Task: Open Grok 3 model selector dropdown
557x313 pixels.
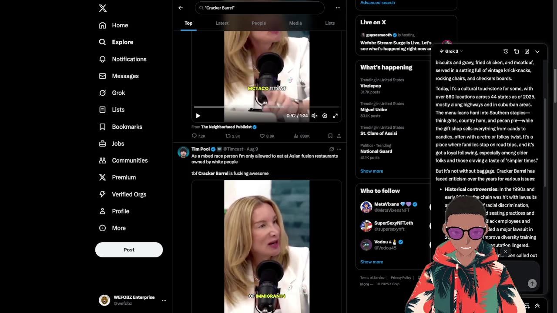Action: tap(451, 51)
